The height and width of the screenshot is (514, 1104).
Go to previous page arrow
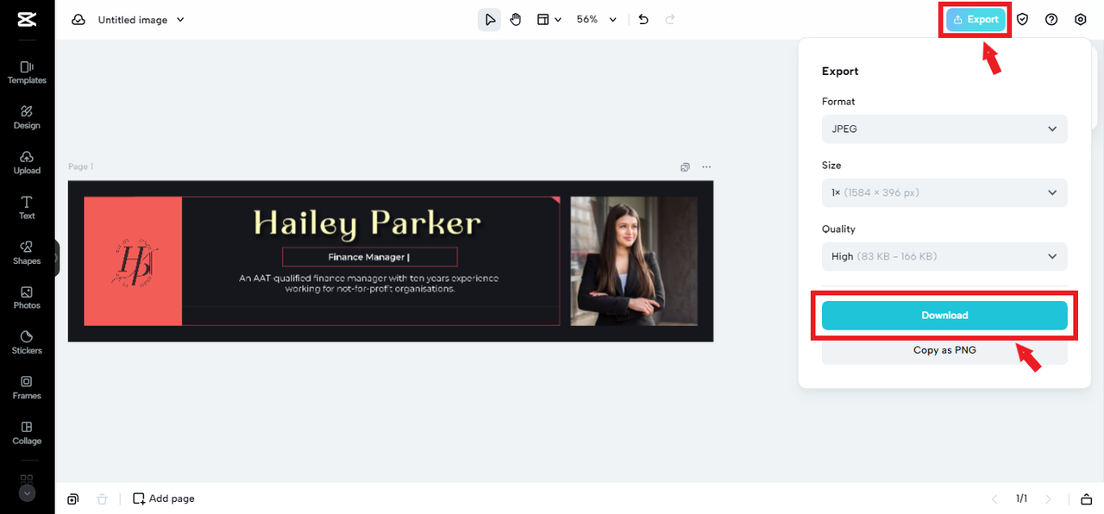994,498
